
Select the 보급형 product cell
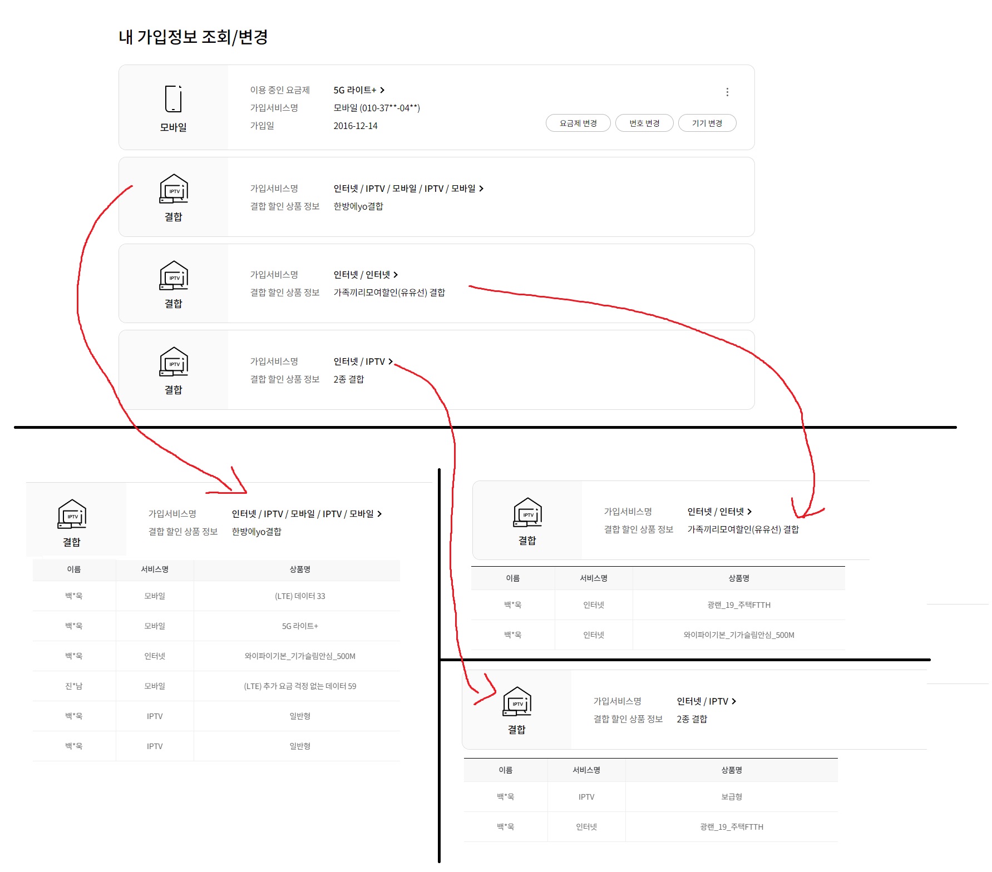731,797
